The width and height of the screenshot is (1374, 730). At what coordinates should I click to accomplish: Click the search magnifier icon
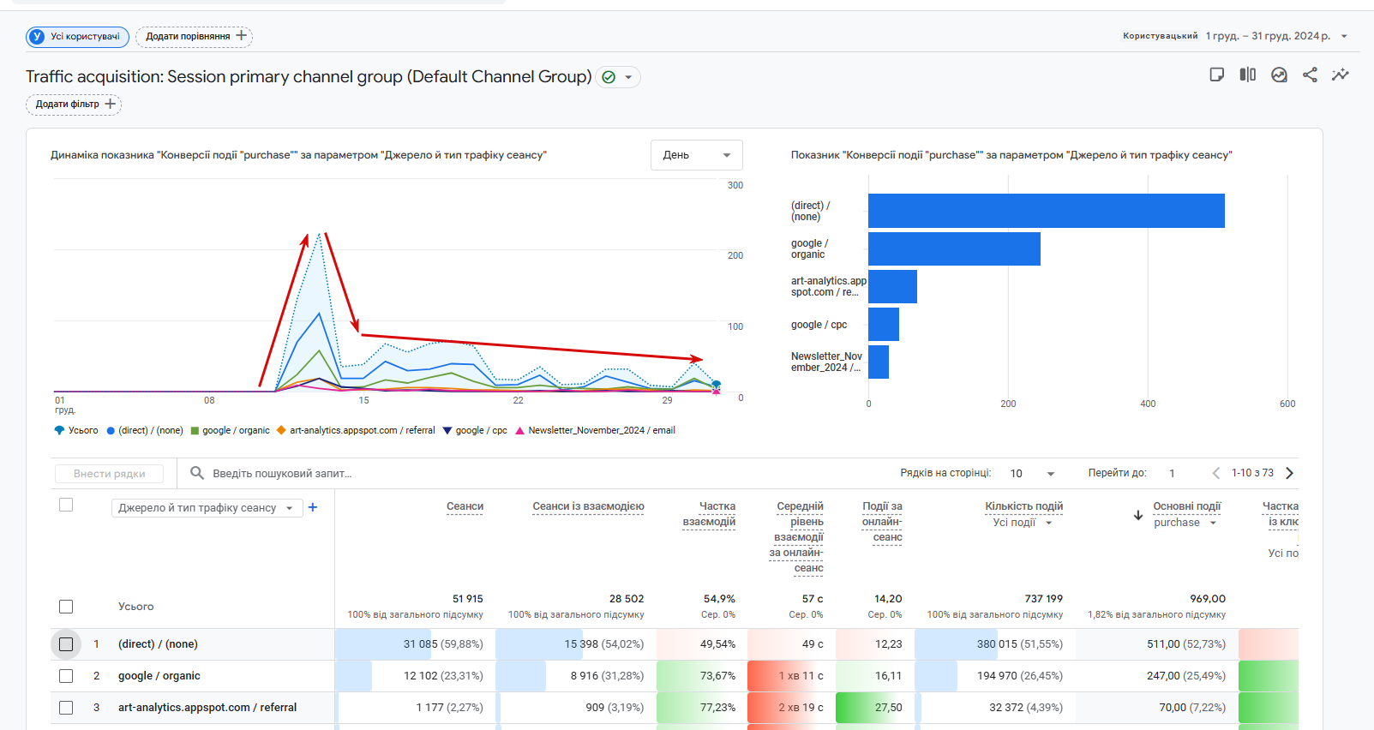click(x=197, y=473)
